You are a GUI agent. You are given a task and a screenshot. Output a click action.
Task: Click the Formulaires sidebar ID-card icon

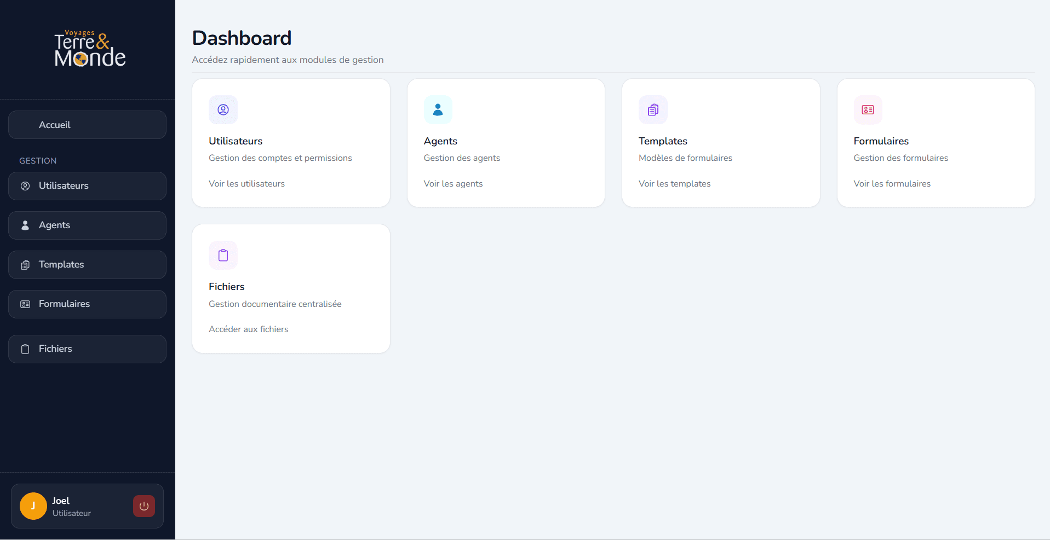[x=25, y=304]
